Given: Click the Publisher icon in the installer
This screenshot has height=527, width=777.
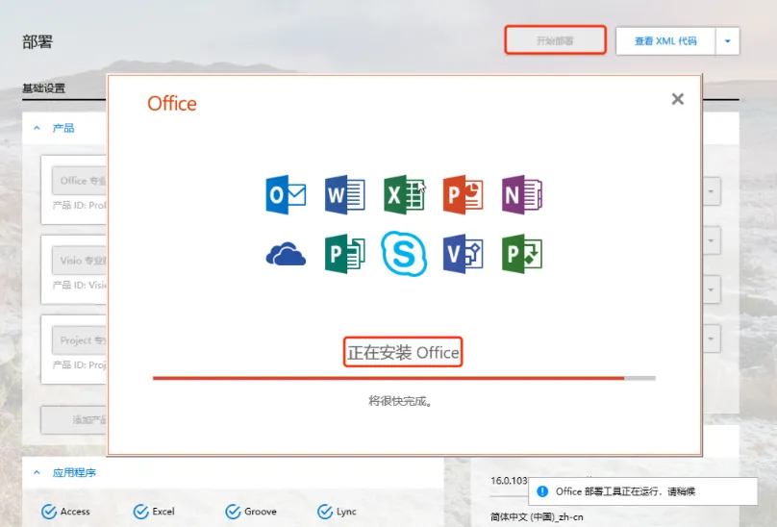Looking at the screenshot, I should 345,254.
